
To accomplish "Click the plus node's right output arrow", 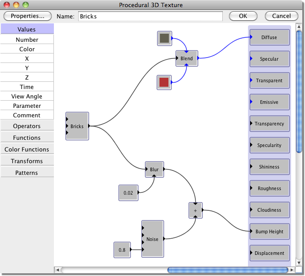I will [203, 210].
